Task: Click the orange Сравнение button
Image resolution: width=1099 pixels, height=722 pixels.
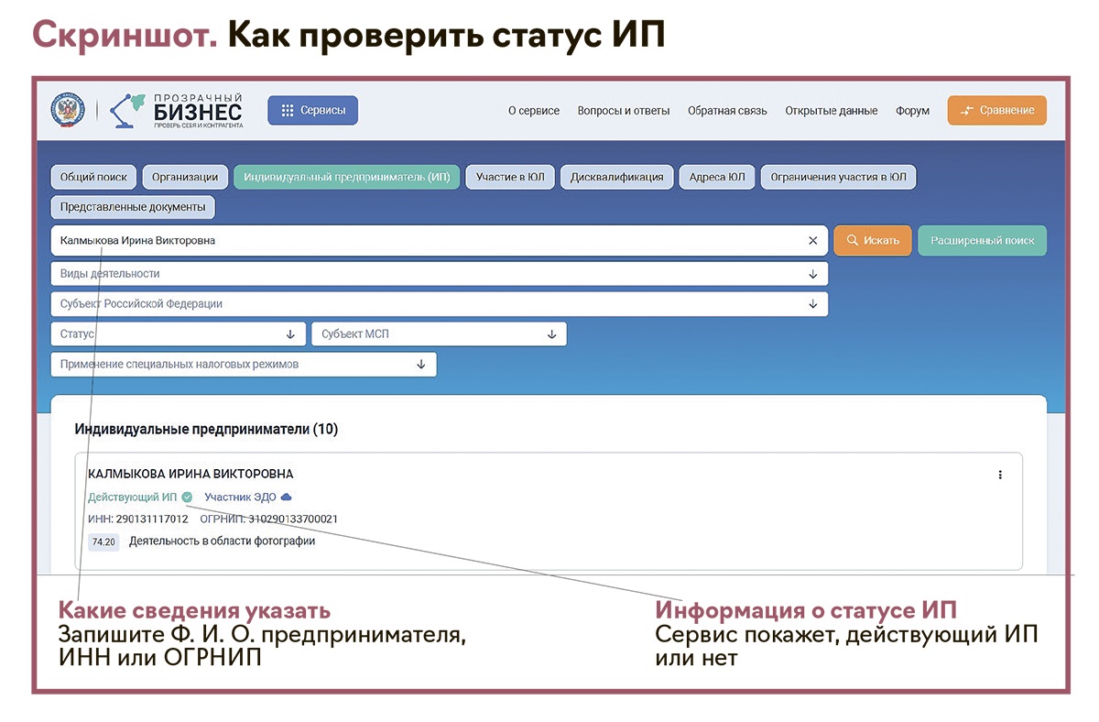Action: point(996,110)
